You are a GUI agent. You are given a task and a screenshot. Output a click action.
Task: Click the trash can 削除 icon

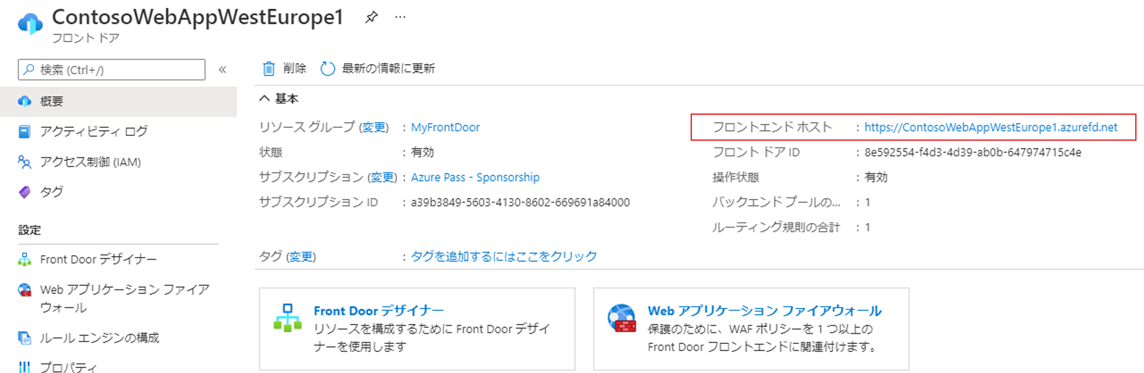tap(268, 68)
